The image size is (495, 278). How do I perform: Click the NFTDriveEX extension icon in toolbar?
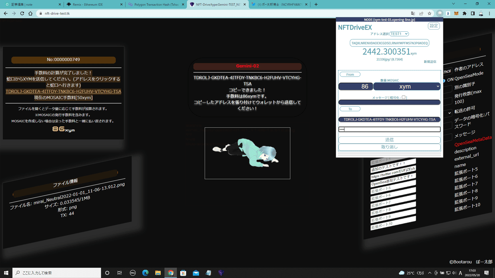click(440, 13)
